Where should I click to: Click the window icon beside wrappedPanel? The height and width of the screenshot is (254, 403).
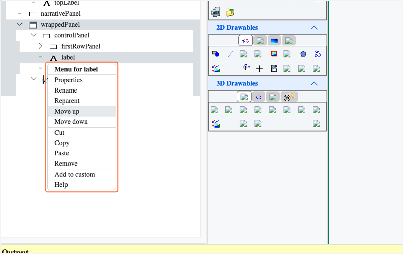point(33,25)
